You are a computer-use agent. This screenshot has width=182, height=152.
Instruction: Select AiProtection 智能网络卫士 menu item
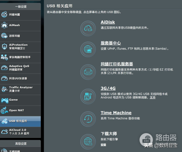point(20,47)
